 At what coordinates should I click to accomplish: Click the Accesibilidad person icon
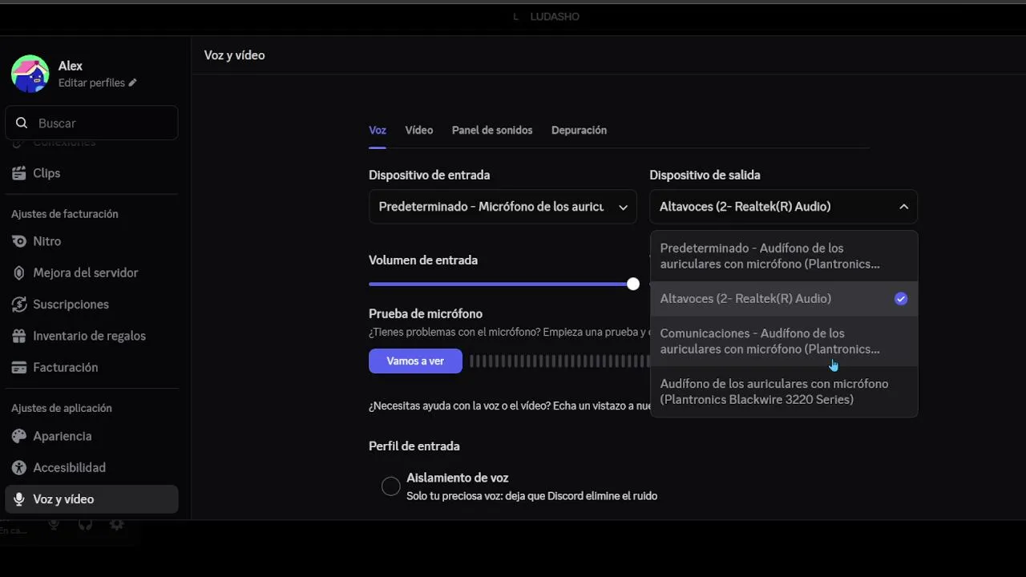[18, 467]
